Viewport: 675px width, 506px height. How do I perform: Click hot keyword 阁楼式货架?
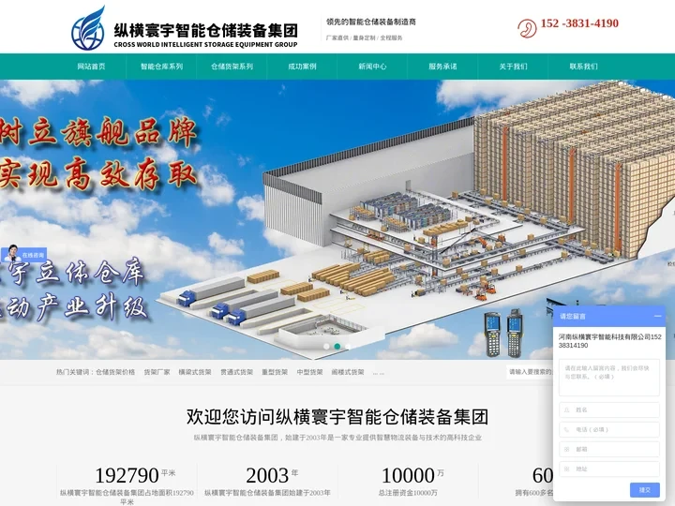(x=348, y=372)
